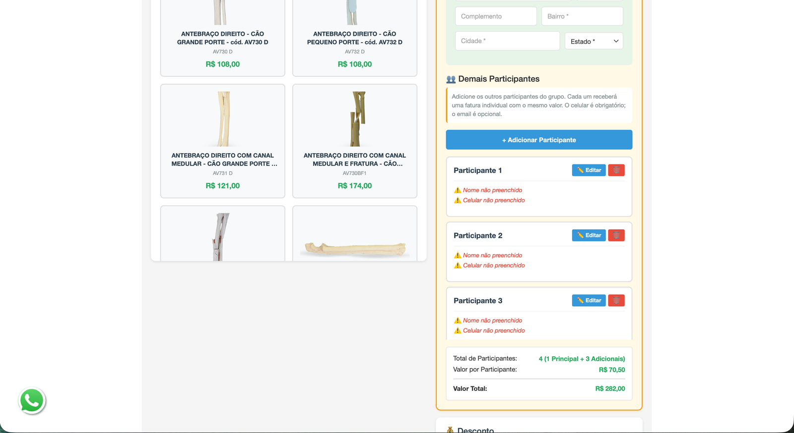
Task: Click the product code AV730 D
Action: (223, 52)
